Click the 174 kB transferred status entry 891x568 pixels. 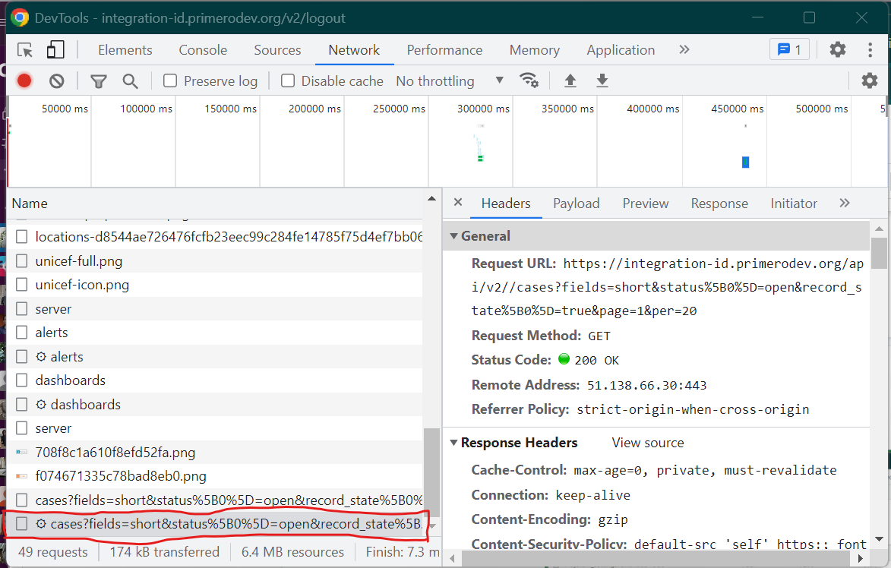click(x=165, y=551)
